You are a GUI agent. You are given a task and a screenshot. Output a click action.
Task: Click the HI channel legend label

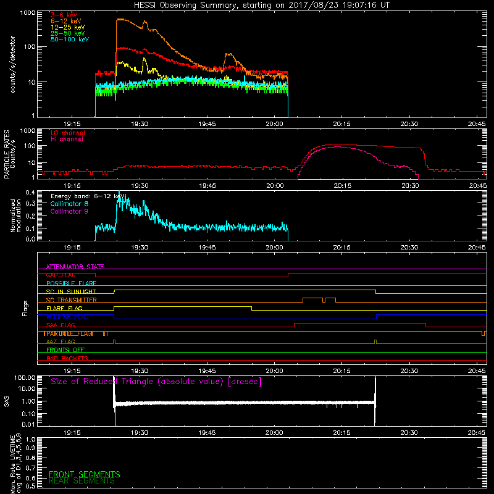click(x=67, y=140)
